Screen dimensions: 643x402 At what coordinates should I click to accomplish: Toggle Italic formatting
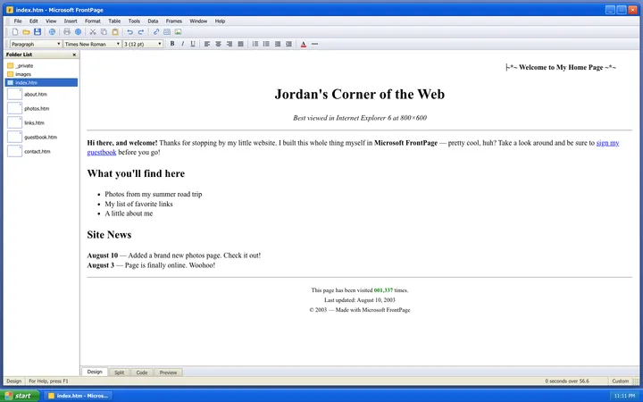point(182,44)
